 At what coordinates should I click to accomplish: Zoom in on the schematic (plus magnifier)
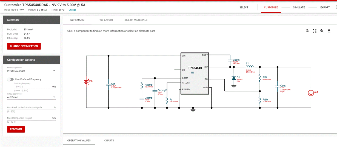tap(307, 31)
